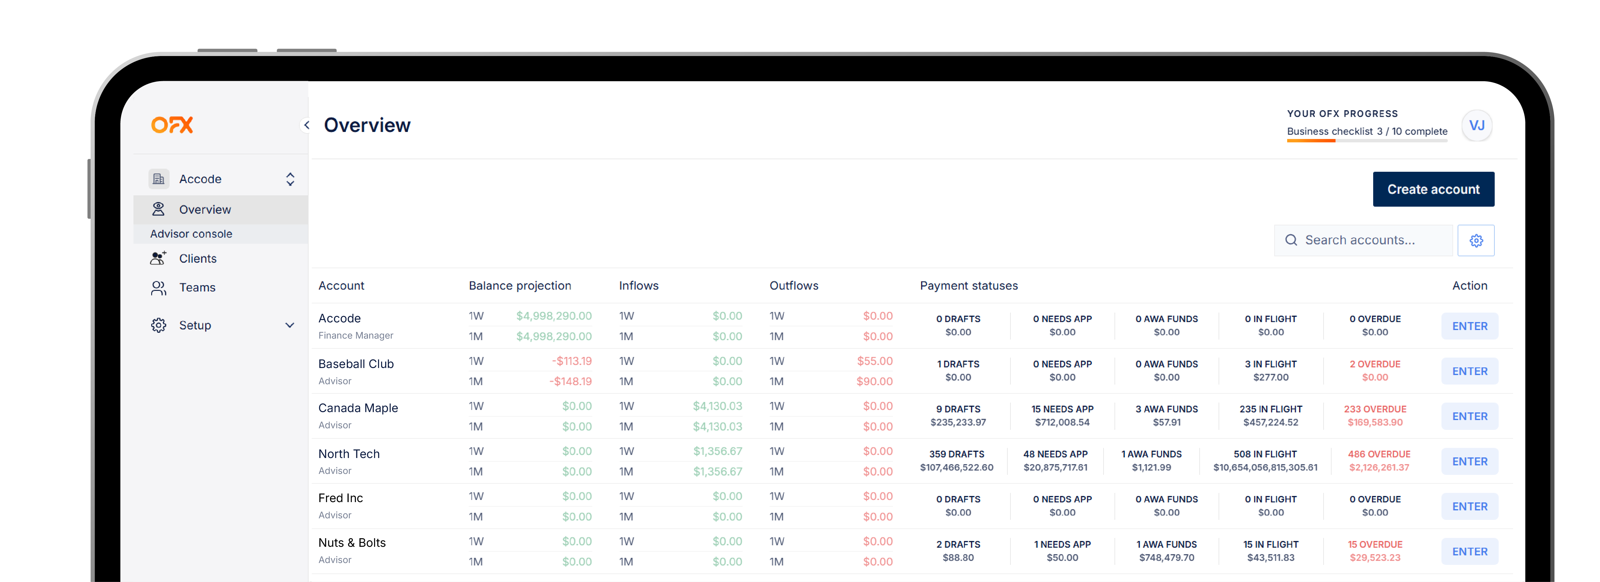Open the Clients menu item
Screen dimensions: 1600x582
(x=197, y=258)
